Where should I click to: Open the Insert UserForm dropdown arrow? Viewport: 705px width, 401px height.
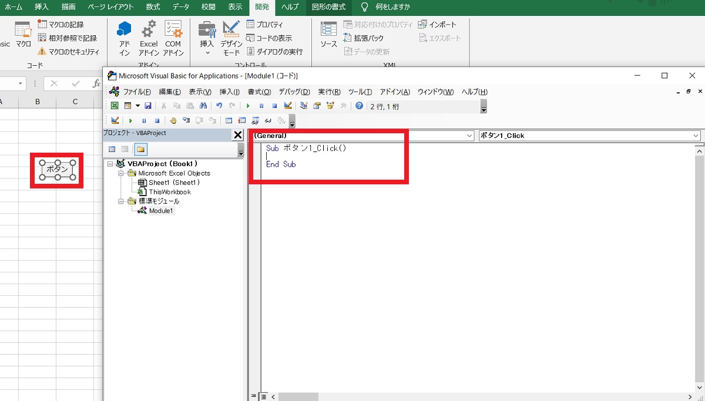[x=137, y=106]
